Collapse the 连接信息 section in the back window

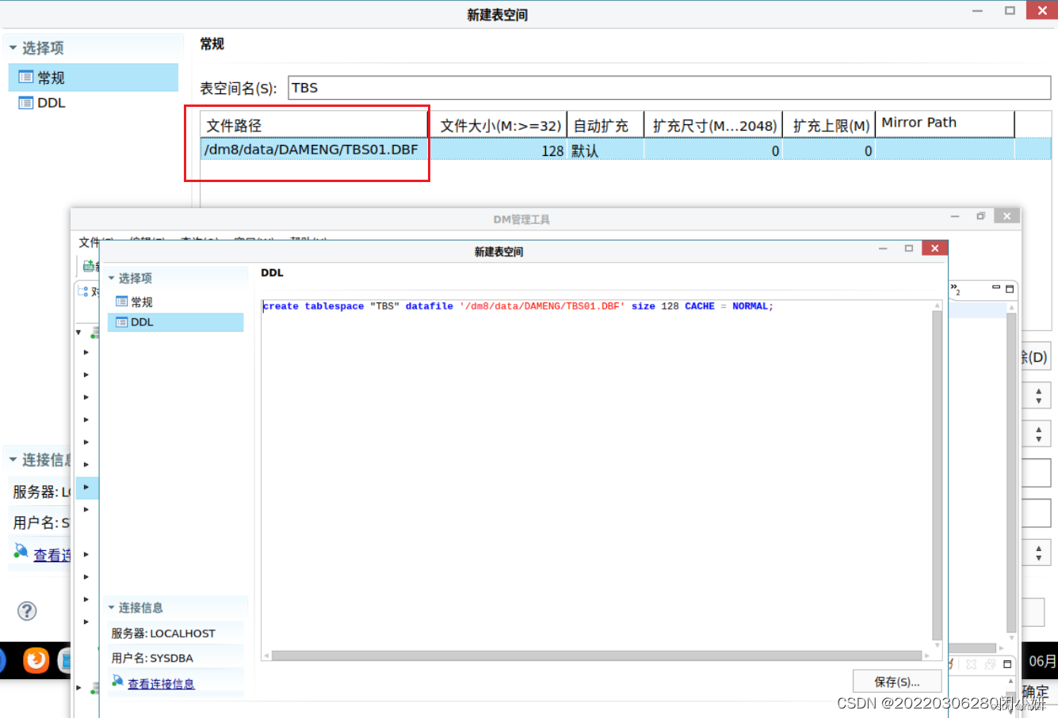click(13, 459)
